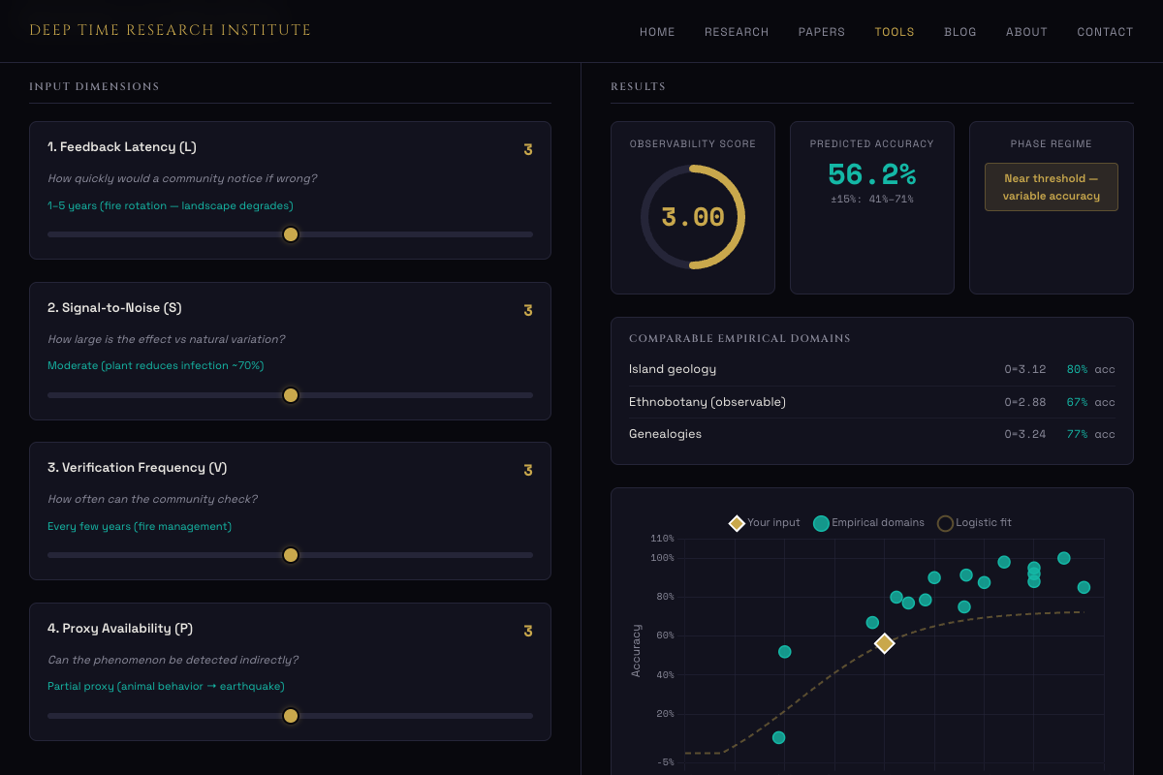Click the Observability Score gauge ring

tap(692, 216)
